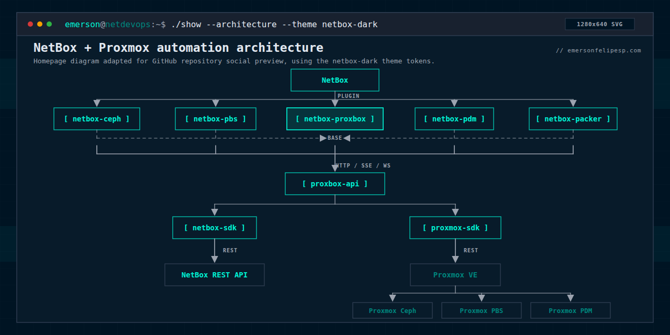The image size is (670, 335).
Task: Click the Proxmox PDM box
Action: click(x=571, y=310)
